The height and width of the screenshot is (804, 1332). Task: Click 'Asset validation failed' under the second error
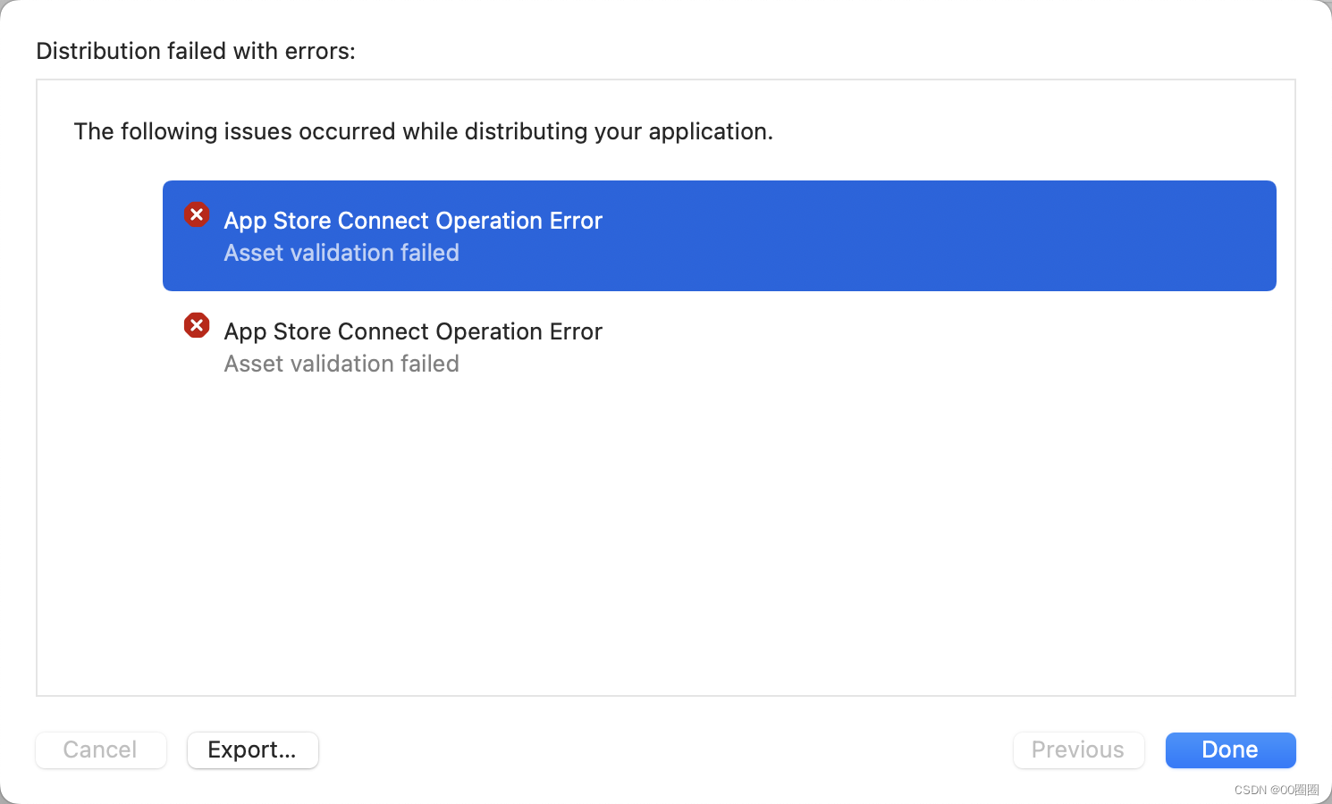(341, 364)
